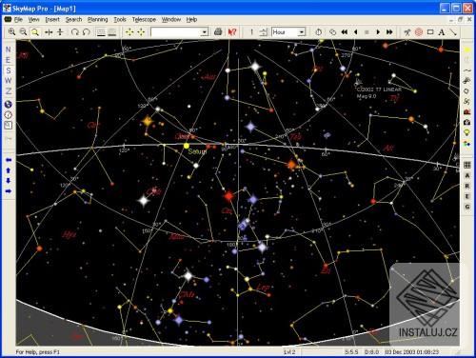The height and width of the screenshot is (358, 476).
Task: Click the zoom out magnifier icon
Action: 23,32
